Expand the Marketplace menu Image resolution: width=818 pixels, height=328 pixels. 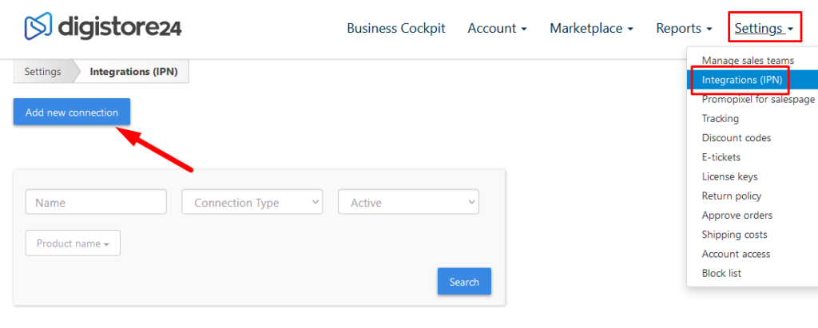[592, 28]
